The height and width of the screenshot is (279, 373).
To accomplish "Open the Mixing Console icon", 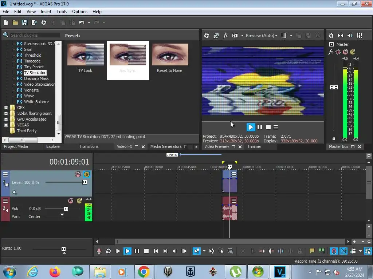I will 360,36.
